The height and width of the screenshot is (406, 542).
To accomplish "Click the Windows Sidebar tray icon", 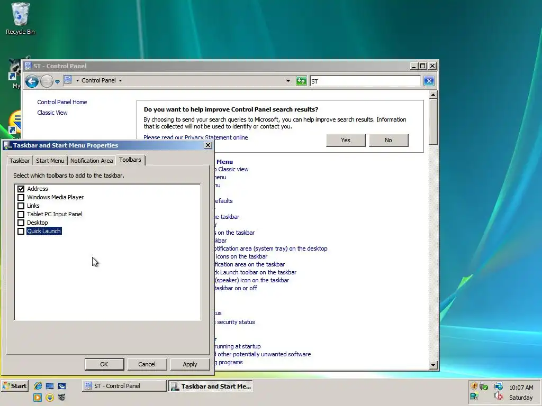I will pos(474,396).
